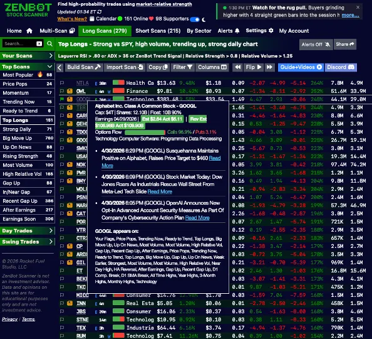This screenshot has width=372, height=339.
Task: Flag the OWL row
Action: tap(62, 91)
